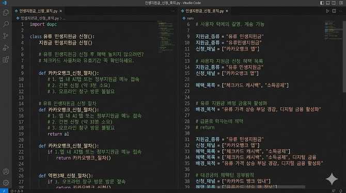Close the right editor tab
Viewport: 346px width, 193px height.
click(227, 11)
